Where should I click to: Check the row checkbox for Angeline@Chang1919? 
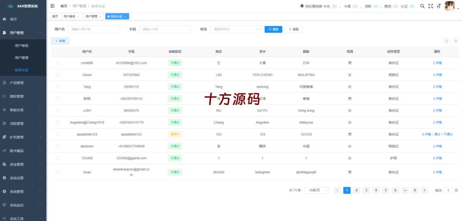point(58,122)
